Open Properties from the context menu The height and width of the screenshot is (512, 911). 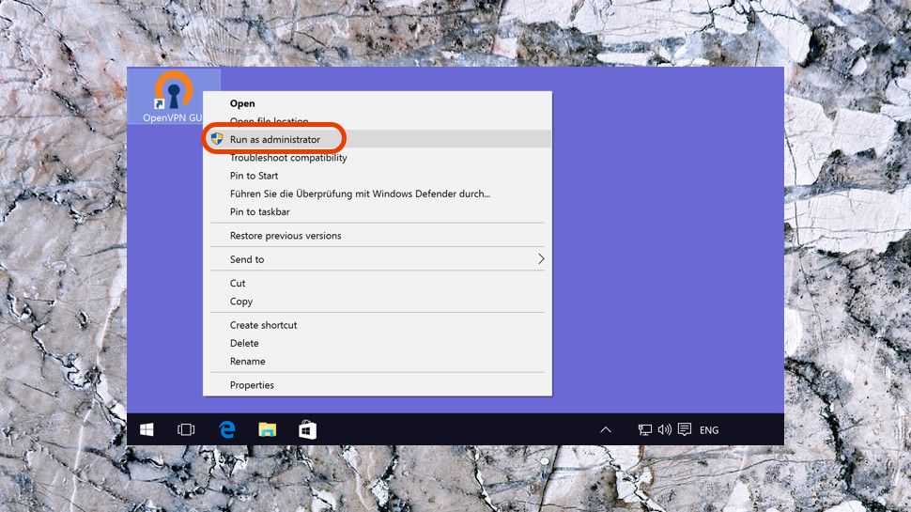[252, 385]
